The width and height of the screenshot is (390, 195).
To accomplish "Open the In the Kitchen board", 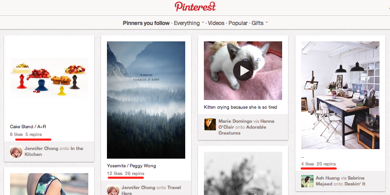I will [54, 151].
